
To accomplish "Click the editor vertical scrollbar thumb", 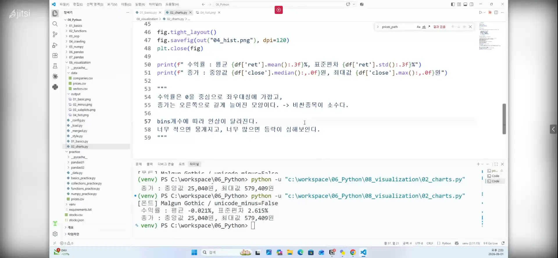I will (x=504, y=119).
